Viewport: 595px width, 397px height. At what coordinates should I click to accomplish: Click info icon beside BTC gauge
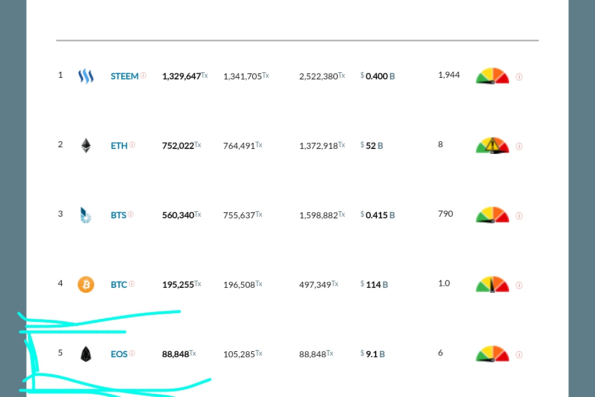click(519, 286)
